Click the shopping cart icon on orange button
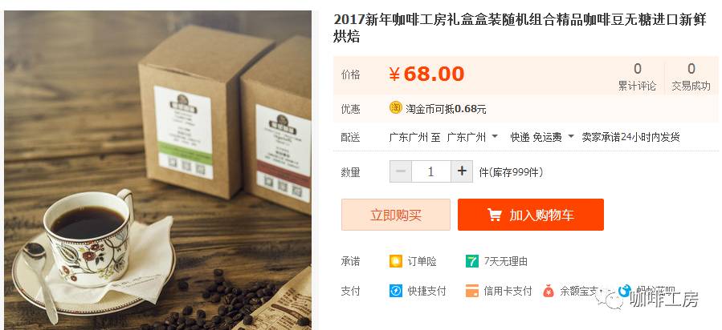The height and width of the screenshot is (330, 722). 494,215
